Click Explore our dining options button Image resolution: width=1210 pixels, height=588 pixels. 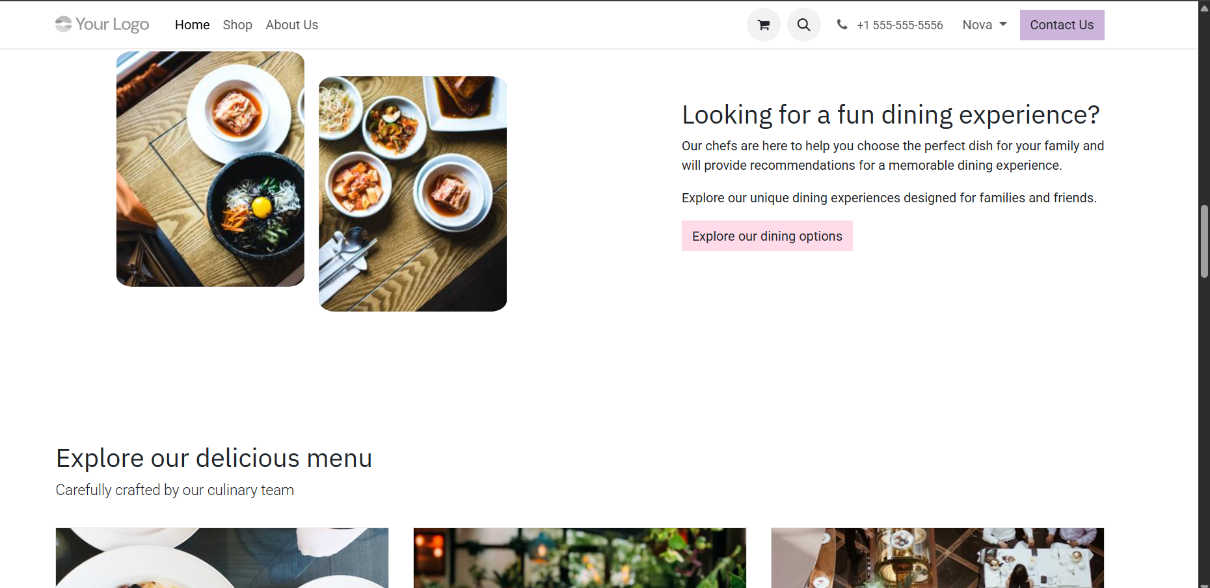click(767, 236)
